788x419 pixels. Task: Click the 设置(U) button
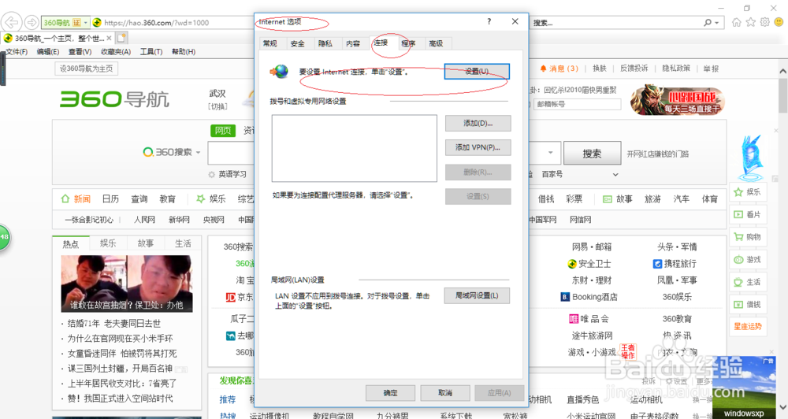[x=477, y=72]
